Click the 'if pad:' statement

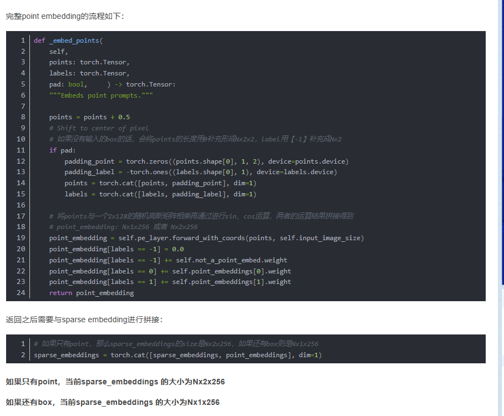62,150
